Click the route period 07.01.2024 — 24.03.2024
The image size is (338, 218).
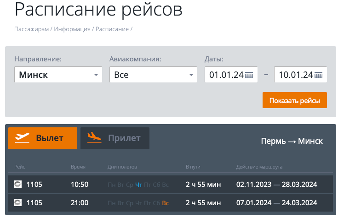277,203
